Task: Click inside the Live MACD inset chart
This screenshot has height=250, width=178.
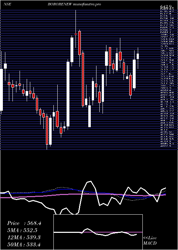Action: click(98, 232)
